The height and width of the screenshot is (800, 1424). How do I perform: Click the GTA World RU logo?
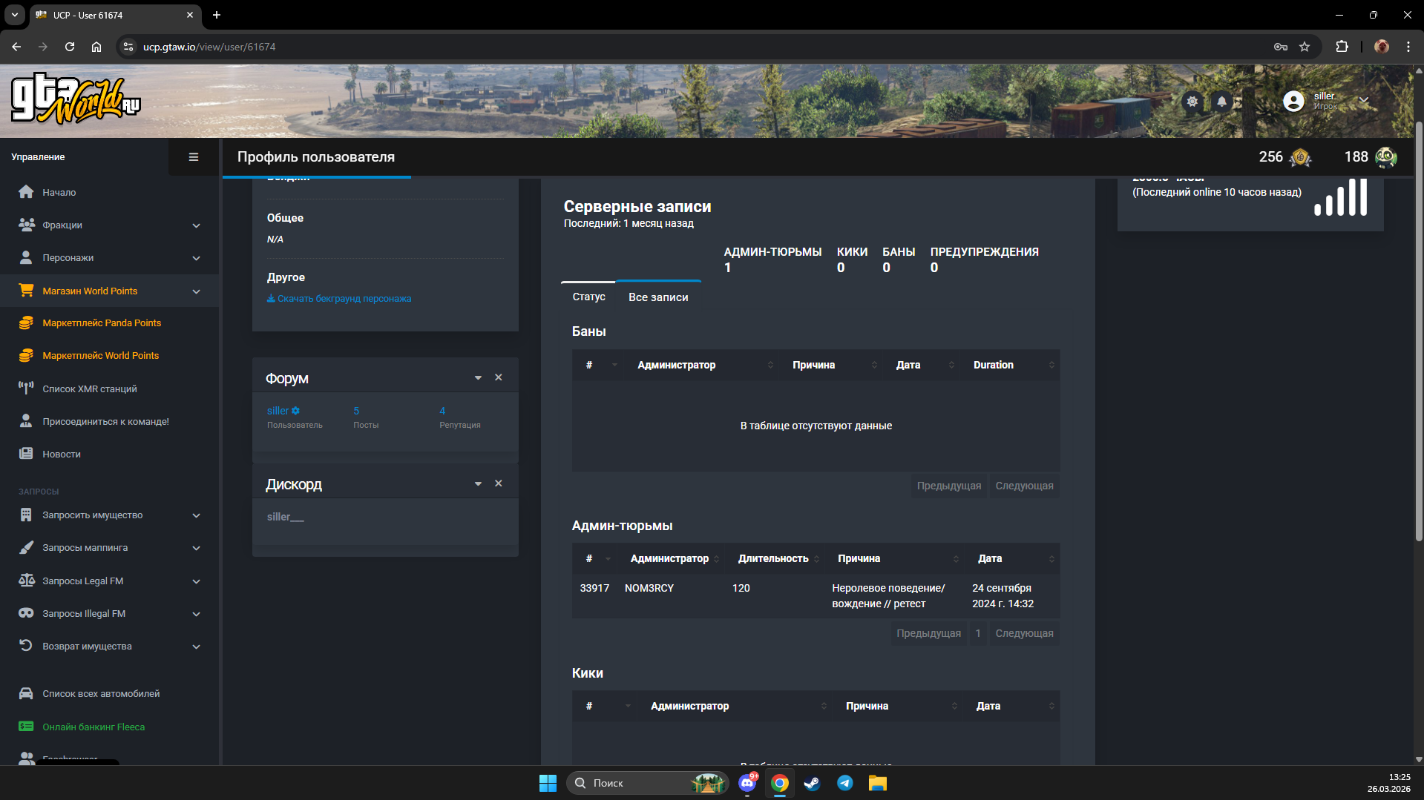[76, 99]
